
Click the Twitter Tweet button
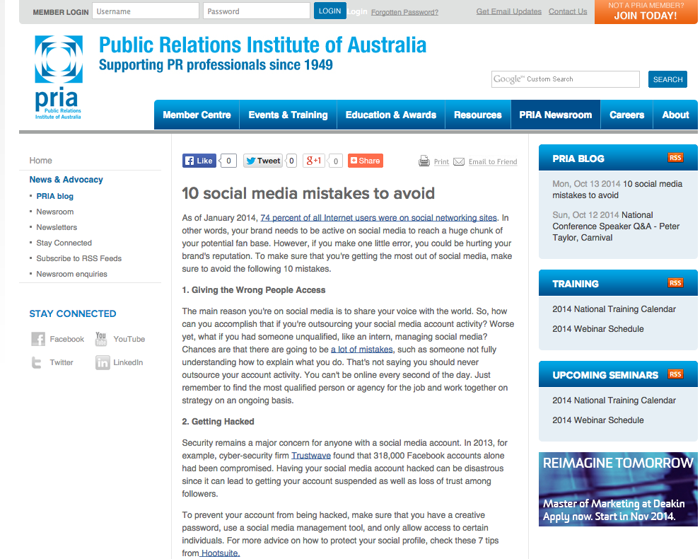264,161
